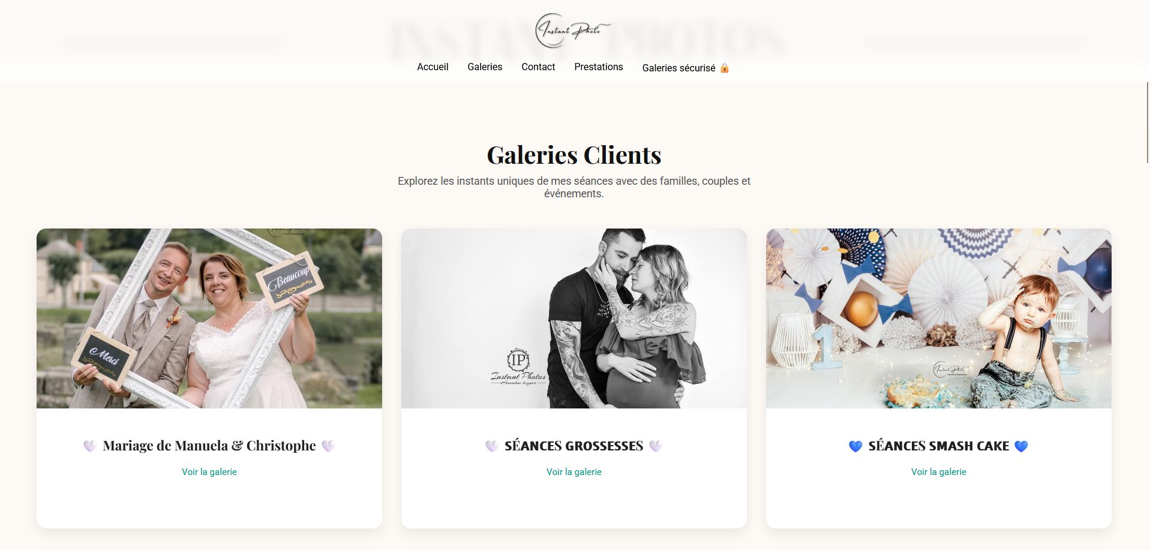Click the purple heart before Mariage de Manuela
1150x550 pixels.
click(x=90, y=446)
